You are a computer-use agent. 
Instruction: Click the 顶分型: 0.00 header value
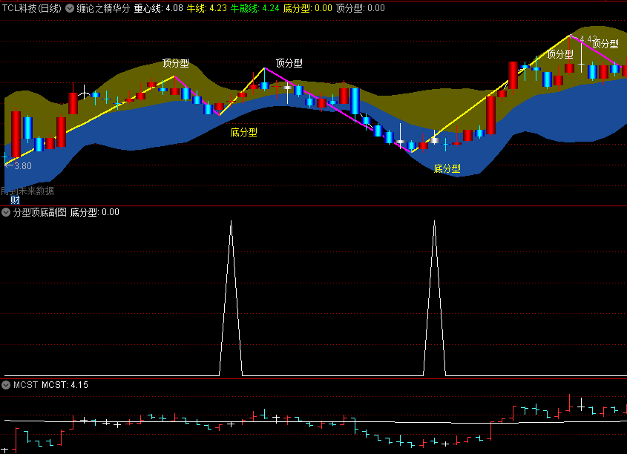point(361,8)
